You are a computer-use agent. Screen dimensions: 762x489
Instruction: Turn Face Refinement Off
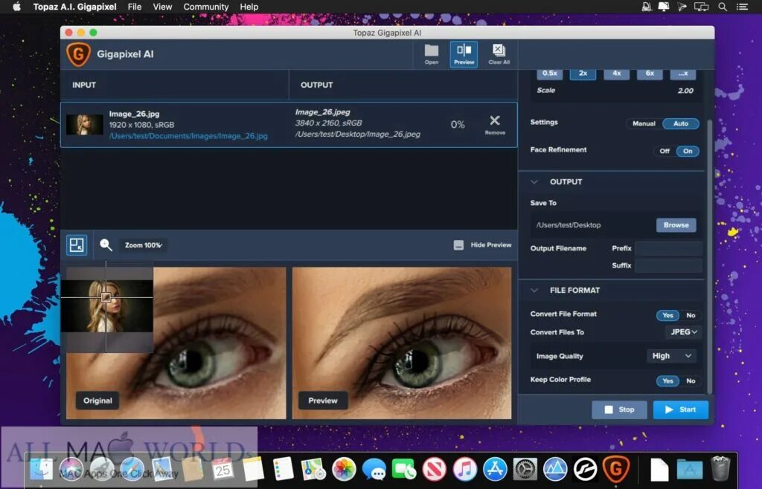pos(665,152)
